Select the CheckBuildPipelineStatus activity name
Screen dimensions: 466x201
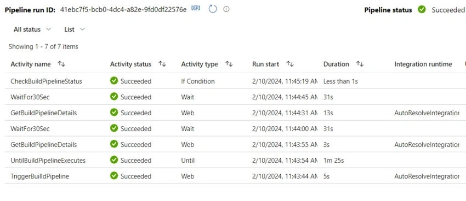coord(47,81)
